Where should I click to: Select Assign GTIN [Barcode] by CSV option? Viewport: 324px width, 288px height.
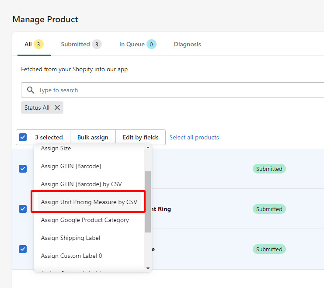click(81, 184)
